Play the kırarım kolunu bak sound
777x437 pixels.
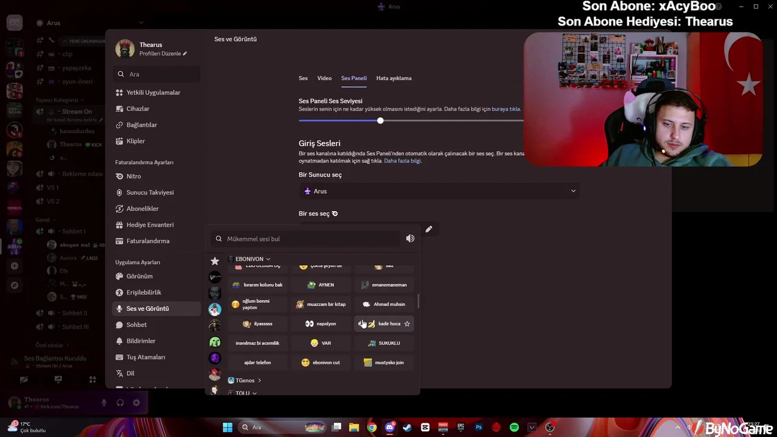pos(258,285)
